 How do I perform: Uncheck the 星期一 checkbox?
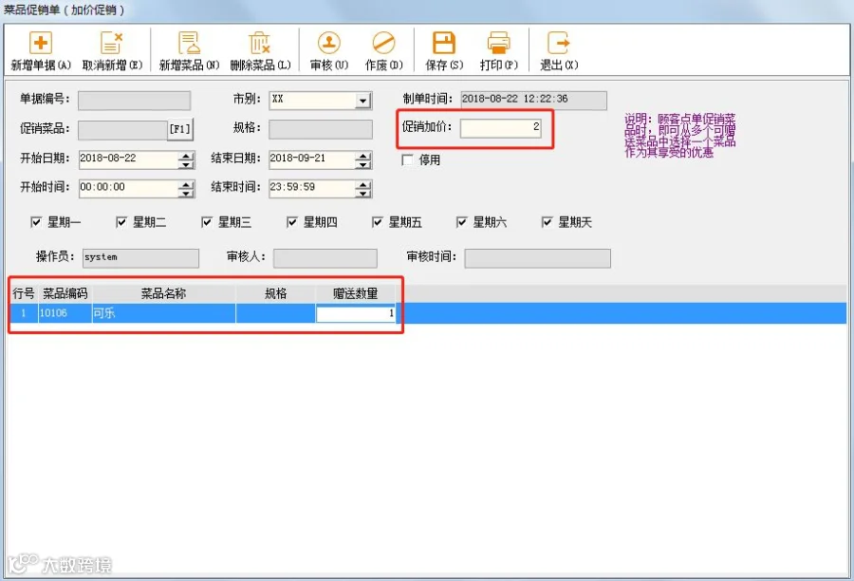36,222
